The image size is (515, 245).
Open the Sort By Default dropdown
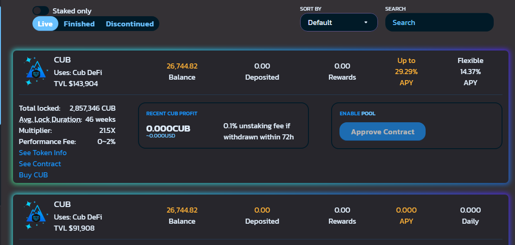pos(339,22)
